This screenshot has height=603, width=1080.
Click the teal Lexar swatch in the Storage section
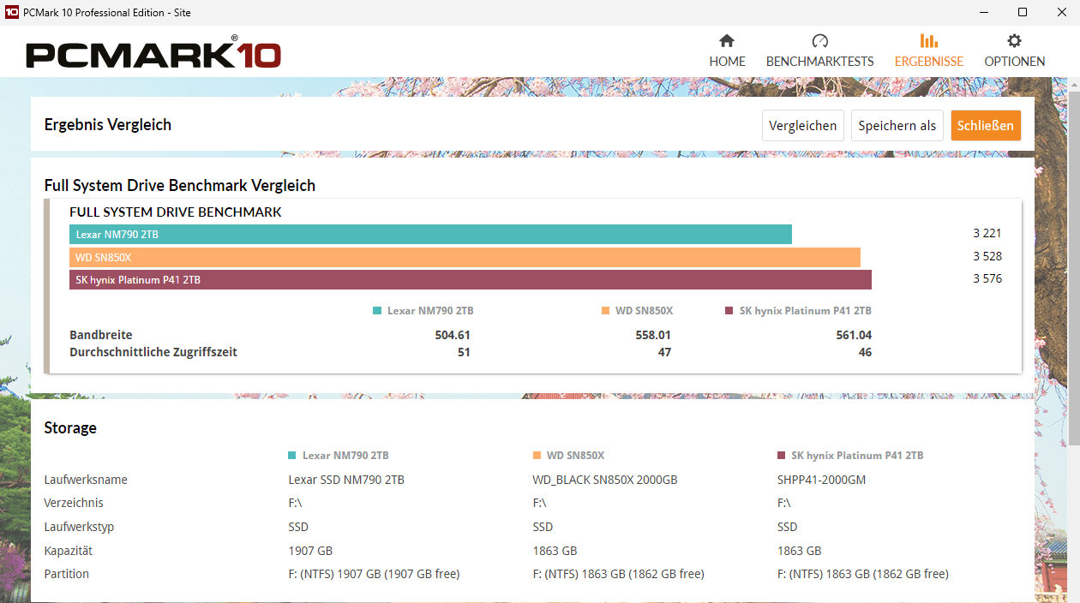pyautogui.click(x=292, y=456)
